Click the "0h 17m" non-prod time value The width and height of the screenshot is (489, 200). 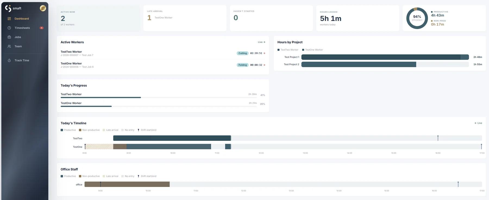(x=437, y=24)
